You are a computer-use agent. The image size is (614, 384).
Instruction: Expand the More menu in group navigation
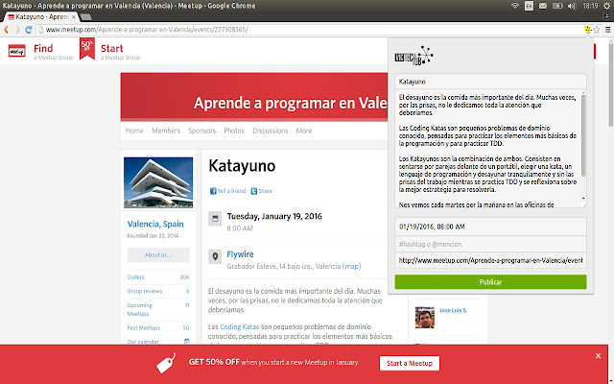click(x=304, y=131)
